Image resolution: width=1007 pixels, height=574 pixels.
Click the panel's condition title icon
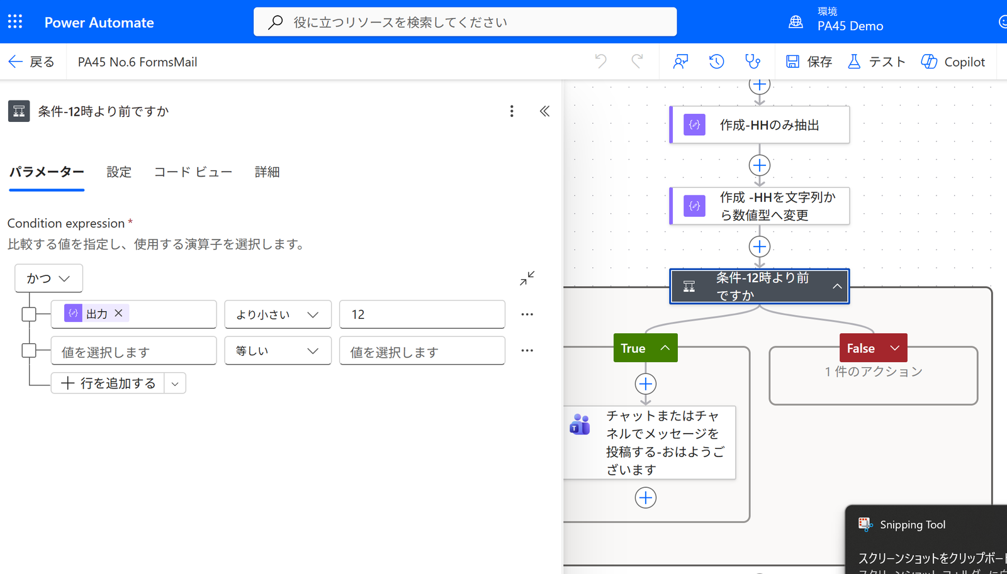(x=19, y=111)
